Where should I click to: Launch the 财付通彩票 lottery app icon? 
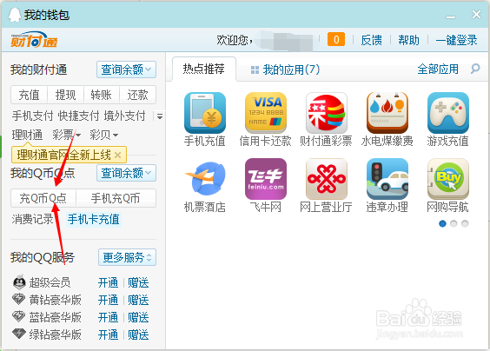(x=327, y=113)
